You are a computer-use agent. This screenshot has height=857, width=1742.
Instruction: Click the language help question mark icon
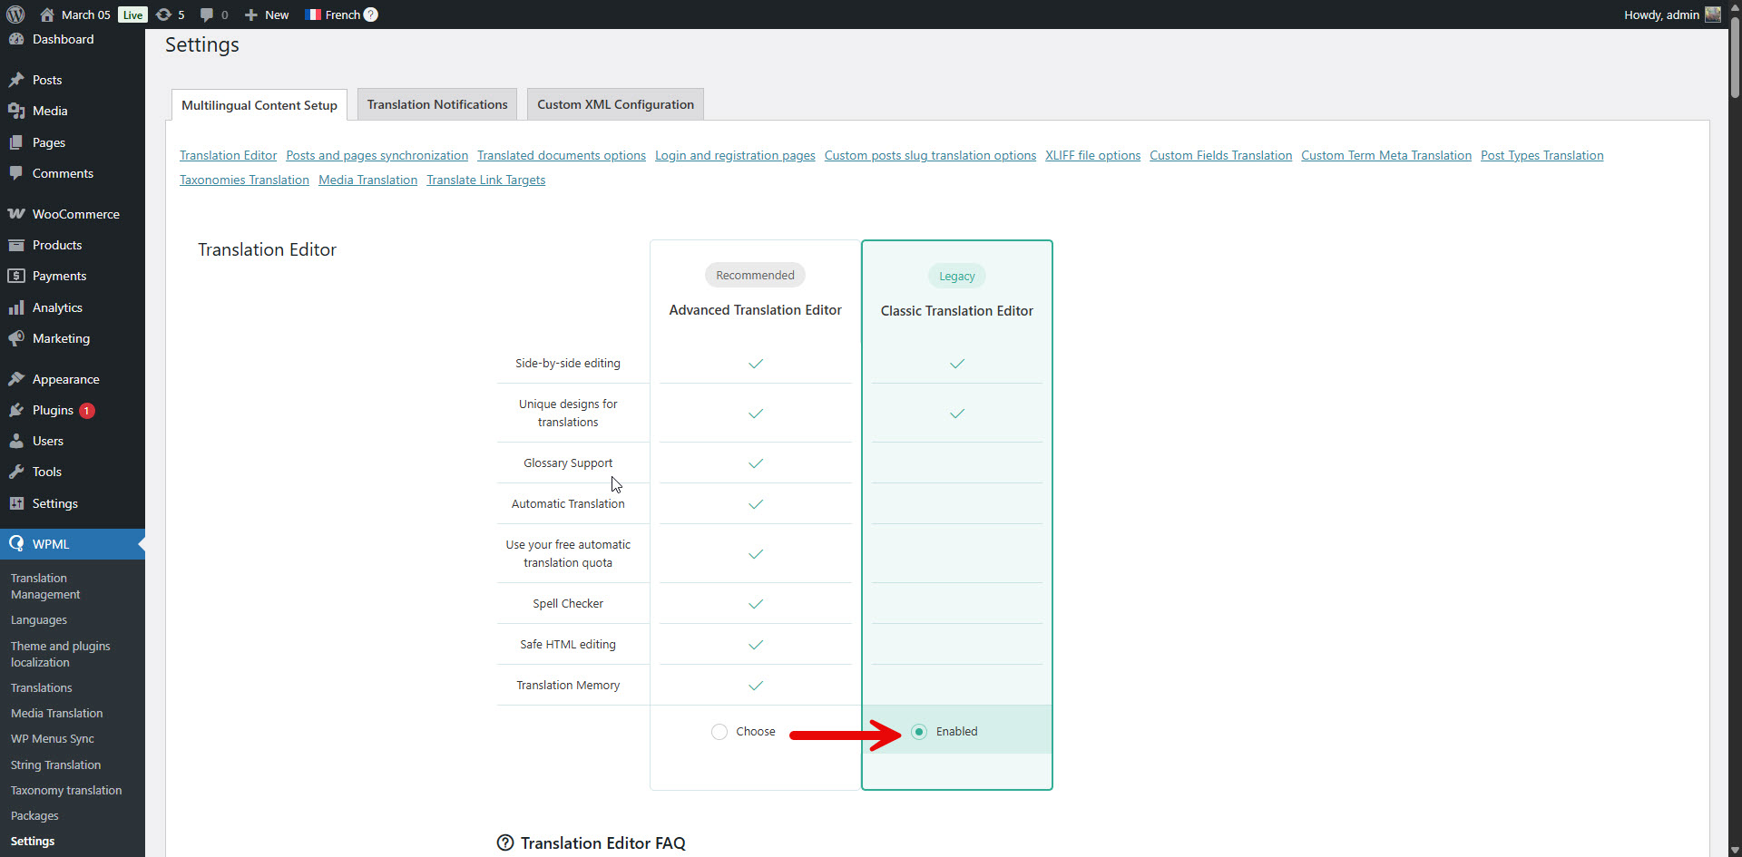click(370, 15)
